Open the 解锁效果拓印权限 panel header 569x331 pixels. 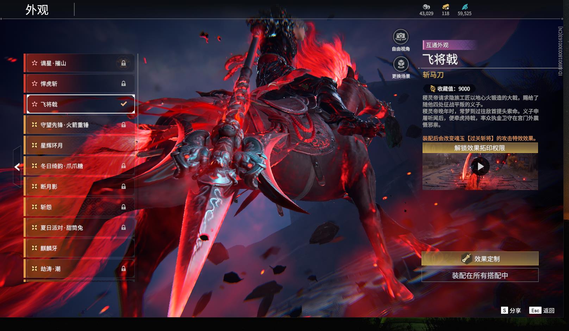[x=480, y=148]
